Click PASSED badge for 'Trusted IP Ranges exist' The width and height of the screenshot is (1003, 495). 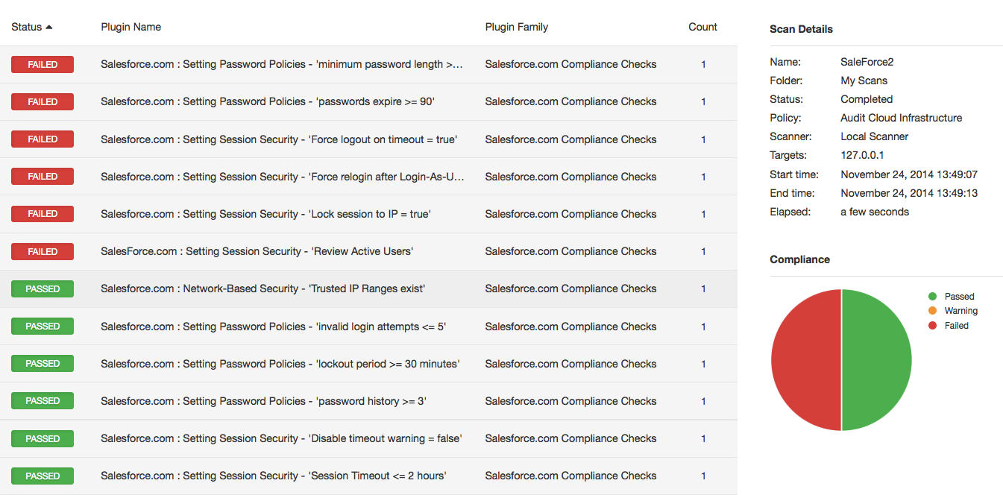click(43, 289)
